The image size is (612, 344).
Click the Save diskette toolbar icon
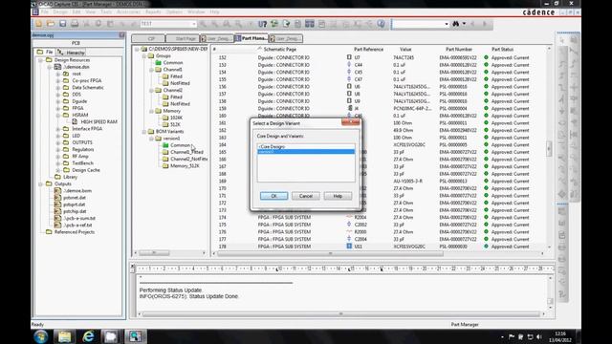63,24
